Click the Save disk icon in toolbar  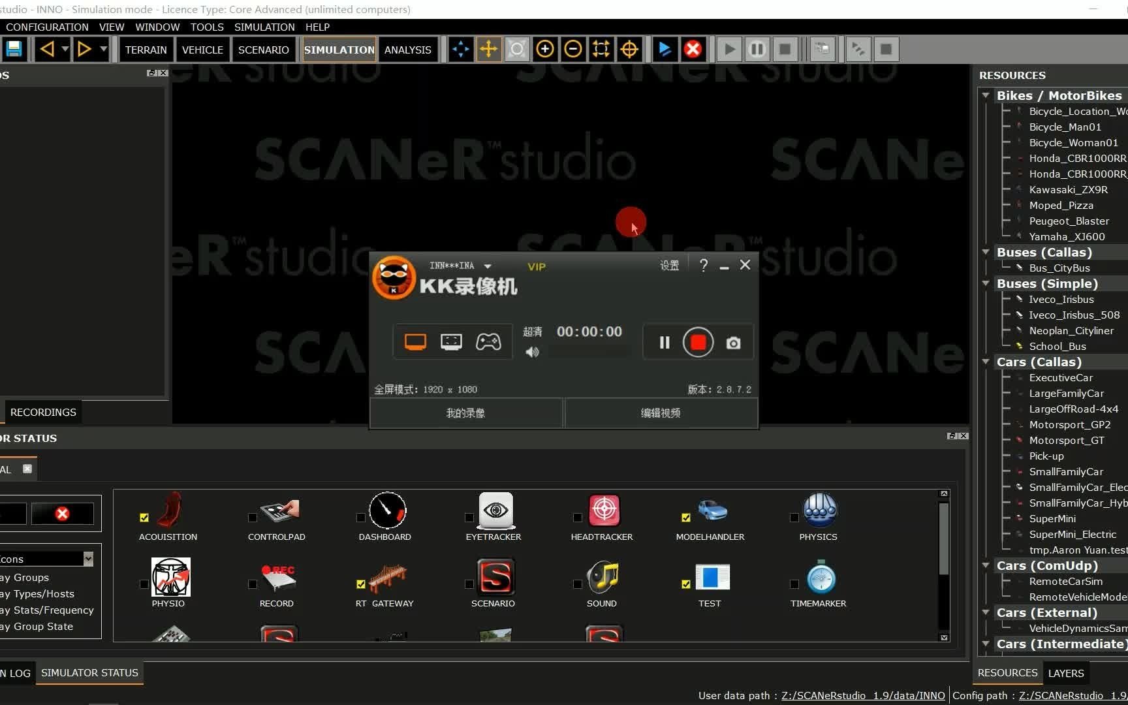(14, 49)
